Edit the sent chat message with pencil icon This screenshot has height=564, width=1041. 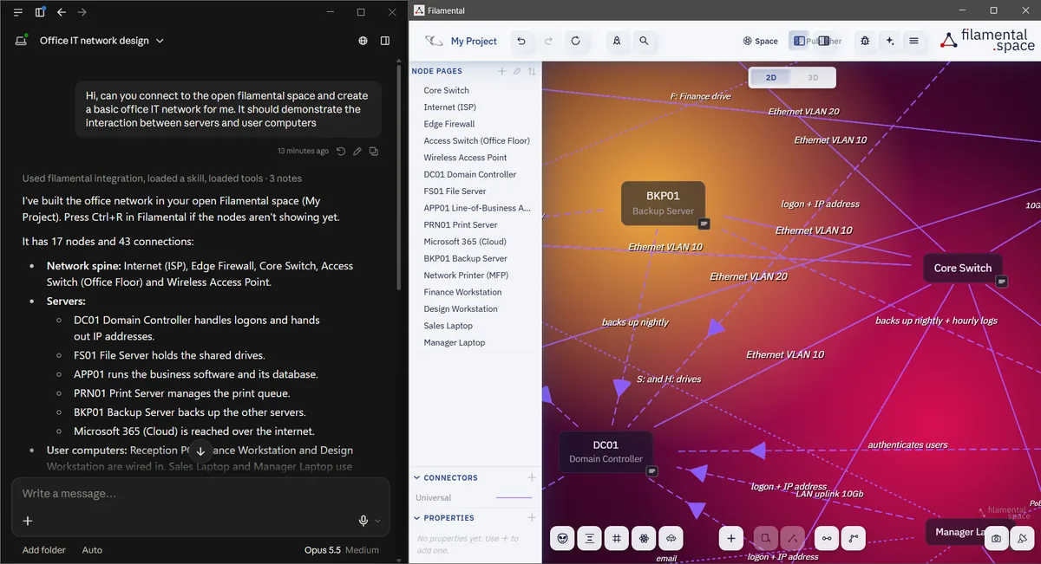point(357,151)
